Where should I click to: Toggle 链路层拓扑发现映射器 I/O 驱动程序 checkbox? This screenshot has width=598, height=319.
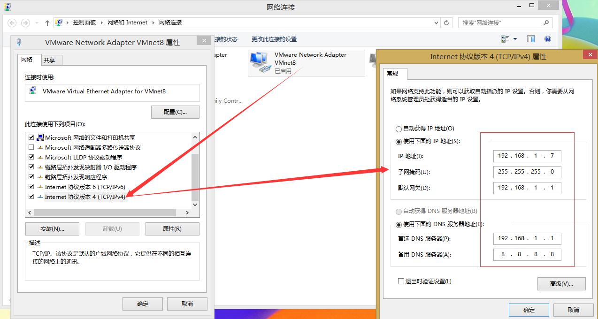pyautogui.click(x=31, y=167)
